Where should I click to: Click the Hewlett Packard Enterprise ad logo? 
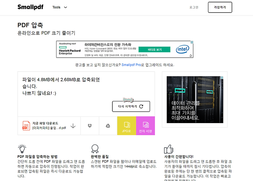(70, 51)
